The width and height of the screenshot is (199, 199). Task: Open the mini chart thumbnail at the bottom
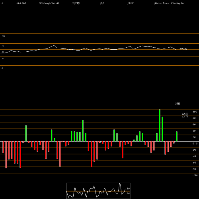coord(98,191)
